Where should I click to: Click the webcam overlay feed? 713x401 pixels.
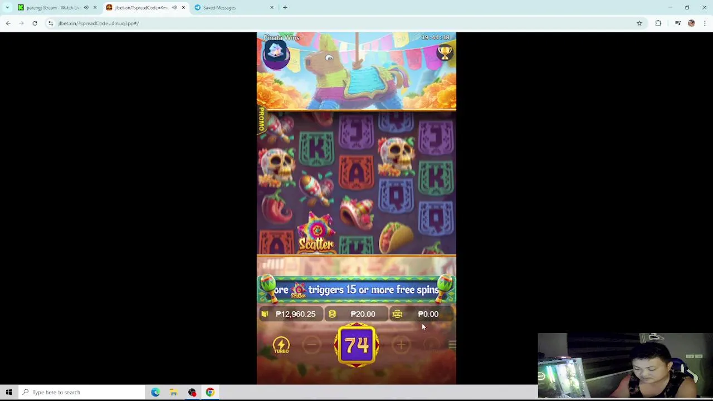tap(625, 365)
